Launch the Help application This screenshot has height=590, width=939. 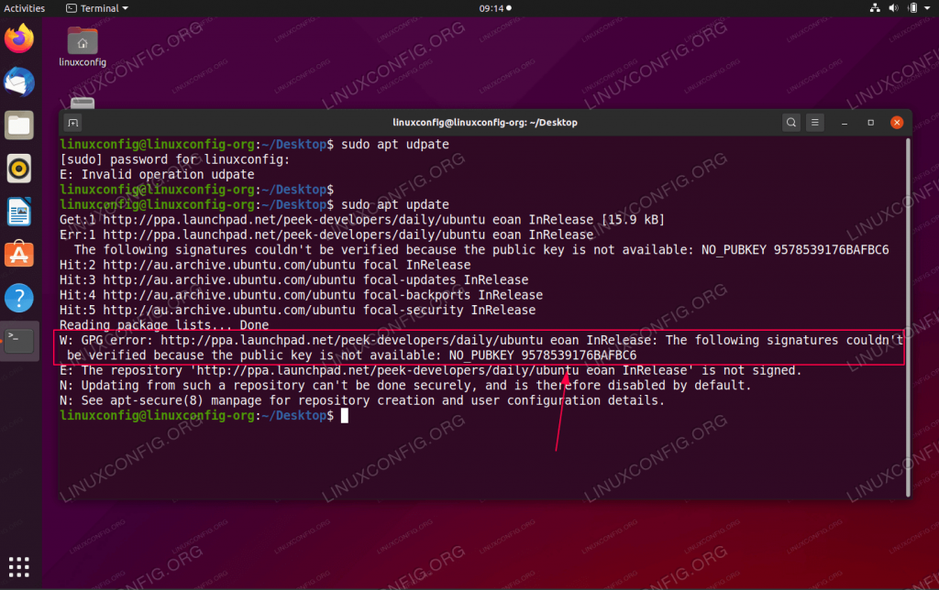pyautogui.click(x=18, y=298)
